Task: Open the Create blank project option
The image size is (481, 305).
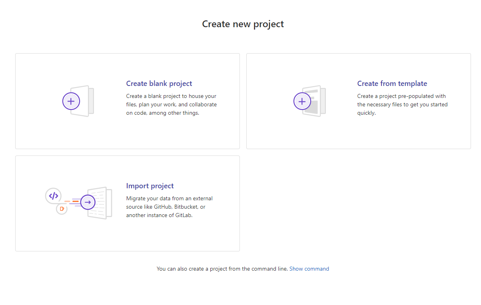Action: coord(159,84)
